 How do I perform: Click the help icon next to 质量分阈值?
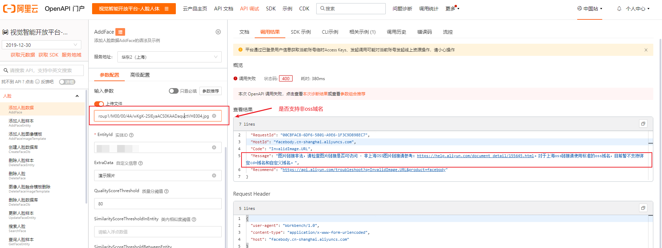tap(166, 191)
